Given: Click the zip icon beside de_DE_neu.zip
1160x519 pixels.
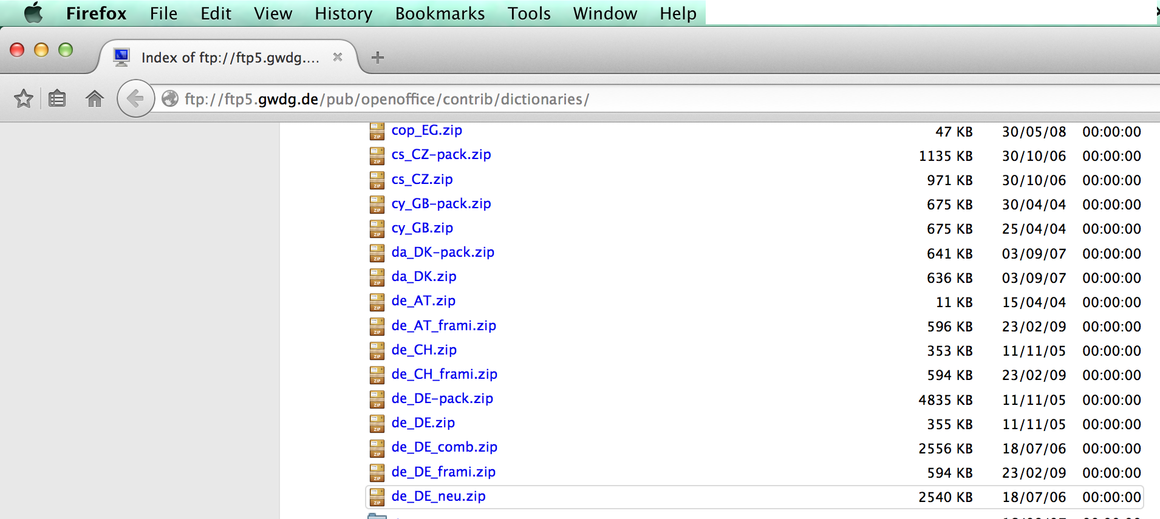Looking at the screenshot, I should click(377, 497).
